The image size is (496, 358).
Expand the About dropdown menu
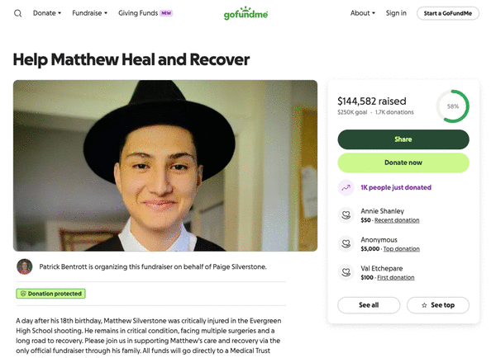[363, 13]
